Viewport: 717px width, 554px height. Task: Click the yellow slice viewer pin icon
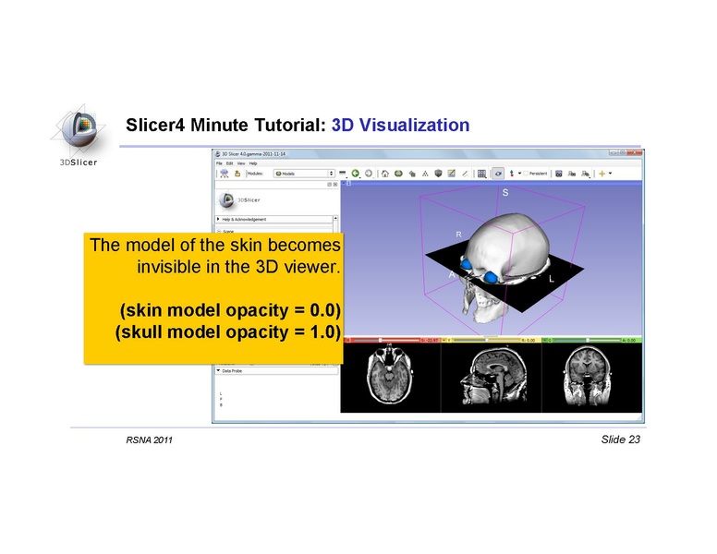click(x=444, y=340)
